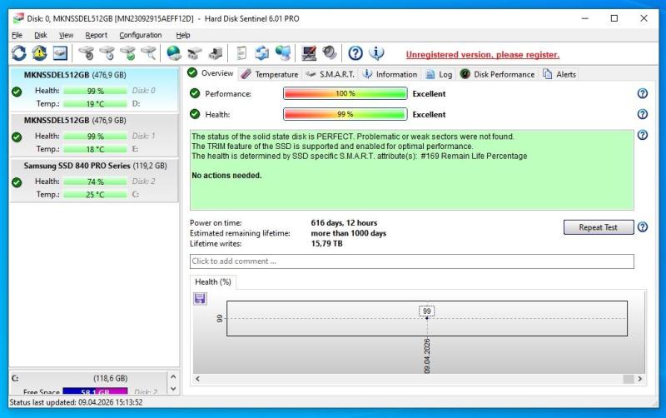Click the speaker sound toolbar icon
The width and height of the screenshot is (666, 418).
(330, 53)
